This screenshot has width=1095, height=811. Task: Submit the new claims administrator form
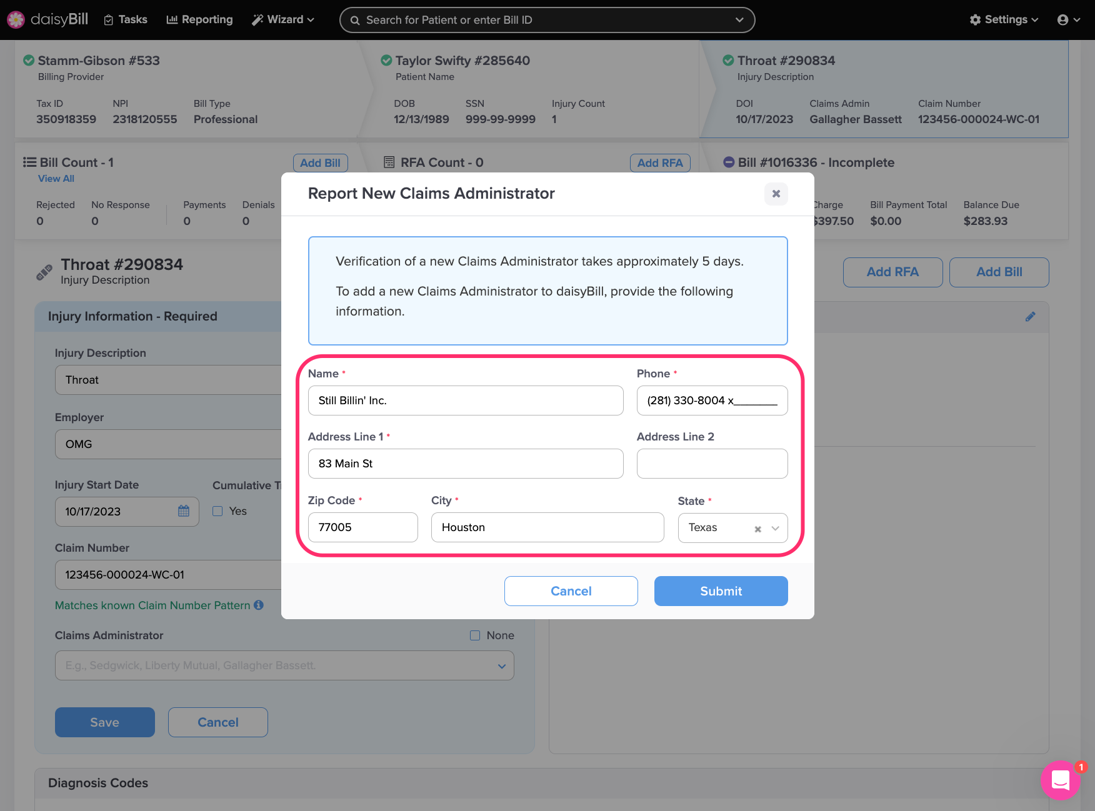click(x=721, y=591)
